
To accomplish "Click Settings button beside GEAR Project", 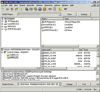I will coord(84,14).
